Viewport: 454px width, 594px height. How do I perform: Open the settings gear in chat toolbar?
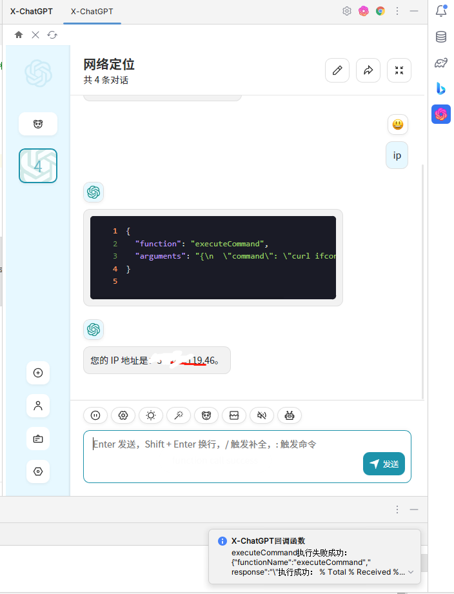tap(123, 415)
